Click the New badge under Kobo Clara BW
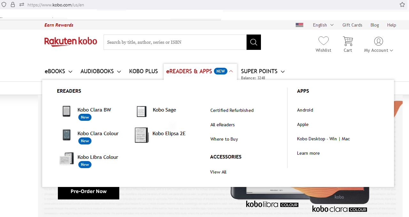This screenshot has height=217, width=409. pos(85,117)
